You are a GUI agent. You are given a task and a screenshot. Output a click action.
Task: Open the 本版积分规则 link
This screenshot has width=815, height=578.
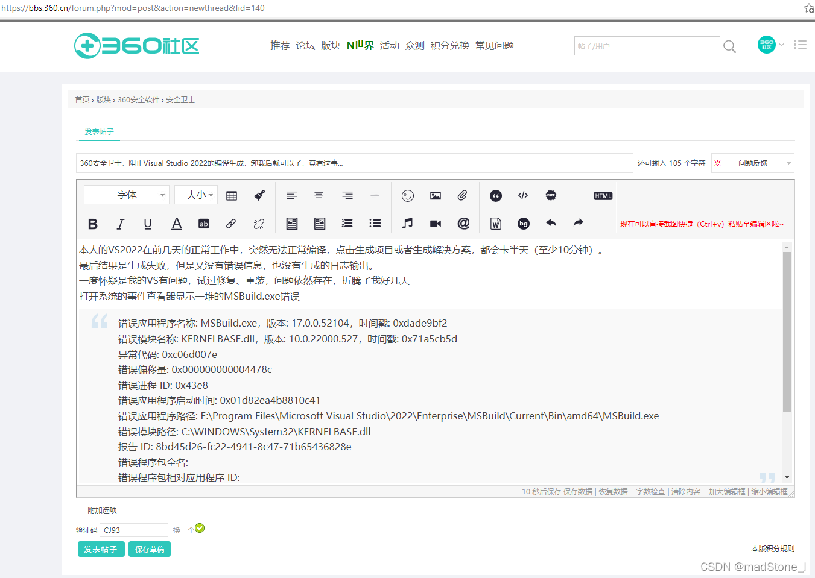point(773,548)
